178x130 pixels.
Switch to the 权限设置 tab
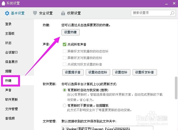pyautogui.click(x=71, y=13)
